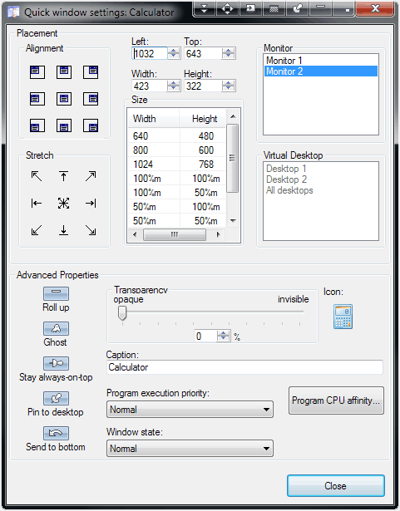Screen dimensions: 400x511
Task: Click size list scroll right arrow
Action: tap(218, 234)
